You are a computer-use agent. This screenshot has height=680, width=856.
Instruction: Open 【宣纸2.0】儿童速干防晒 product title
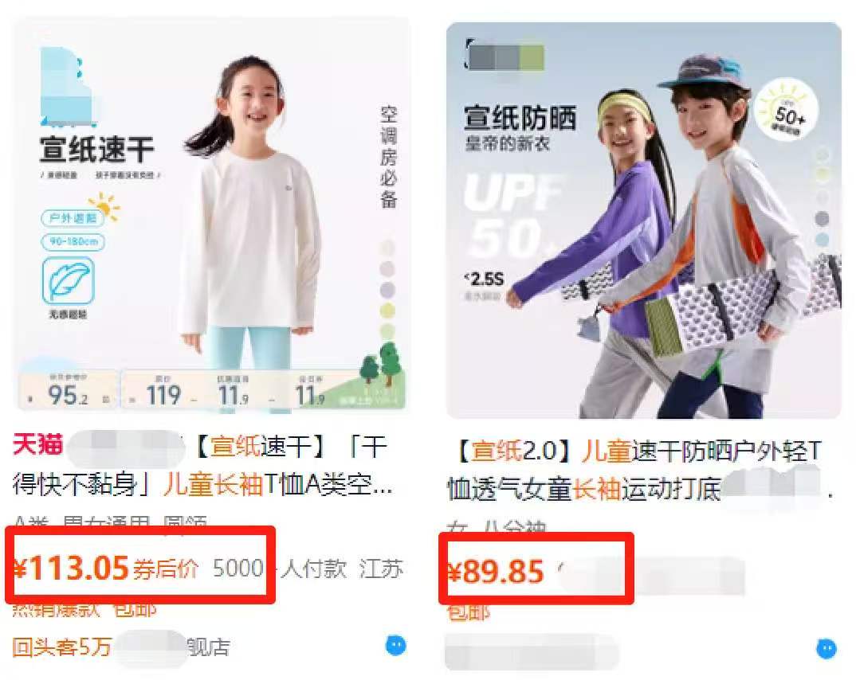tap(638, 470)
